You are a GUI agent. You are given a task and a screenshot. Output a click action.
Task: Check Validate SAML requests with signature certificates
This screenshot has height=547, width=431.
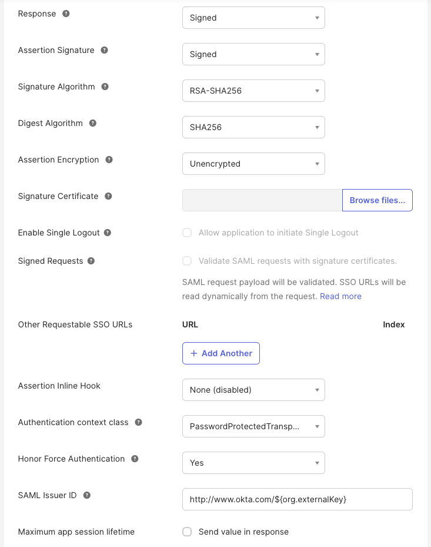(x=187, y=261)
